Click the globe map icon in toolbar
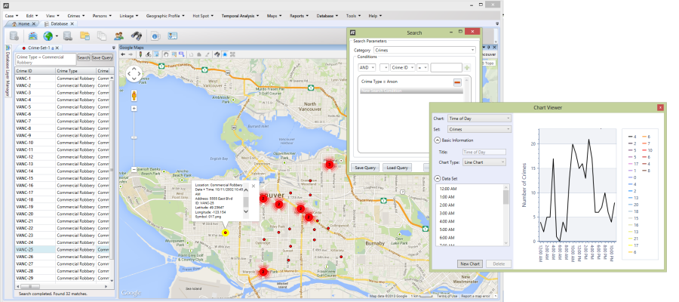The width and height of the screenshot is (679, 302). coord(50,36)
